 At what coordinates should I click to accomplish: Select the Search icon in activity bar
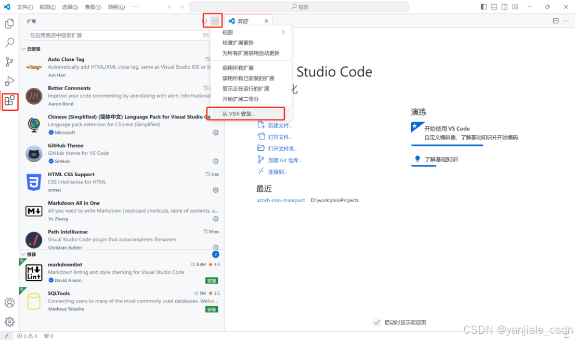point(8,43)
